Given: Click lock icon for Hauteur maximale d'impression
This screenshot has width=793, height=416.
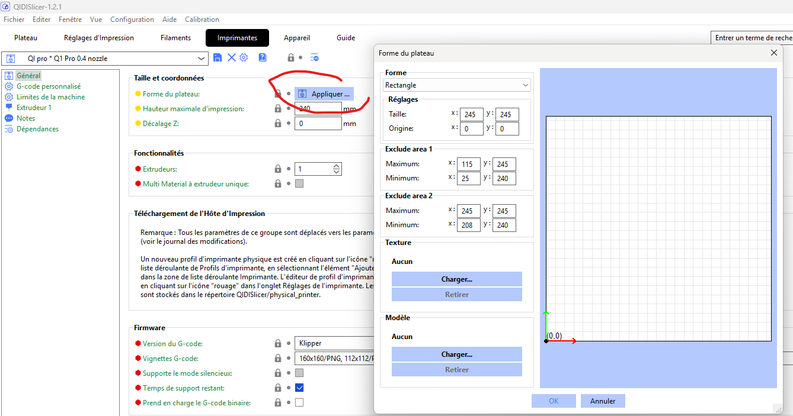Looking at the screenshot, I should (x=278, y=109).
